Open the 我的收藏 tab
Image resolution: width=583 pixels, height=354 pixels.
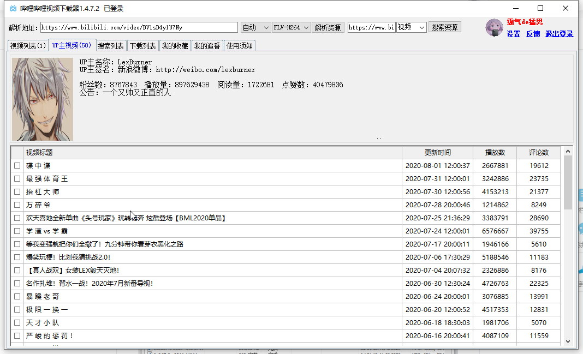click(175, 46)
